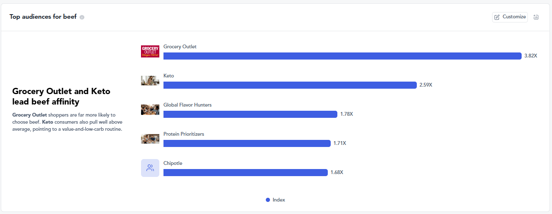Click the 1.71X value
The width and height of the screenshot is (552, 214).
click(340, 143)
